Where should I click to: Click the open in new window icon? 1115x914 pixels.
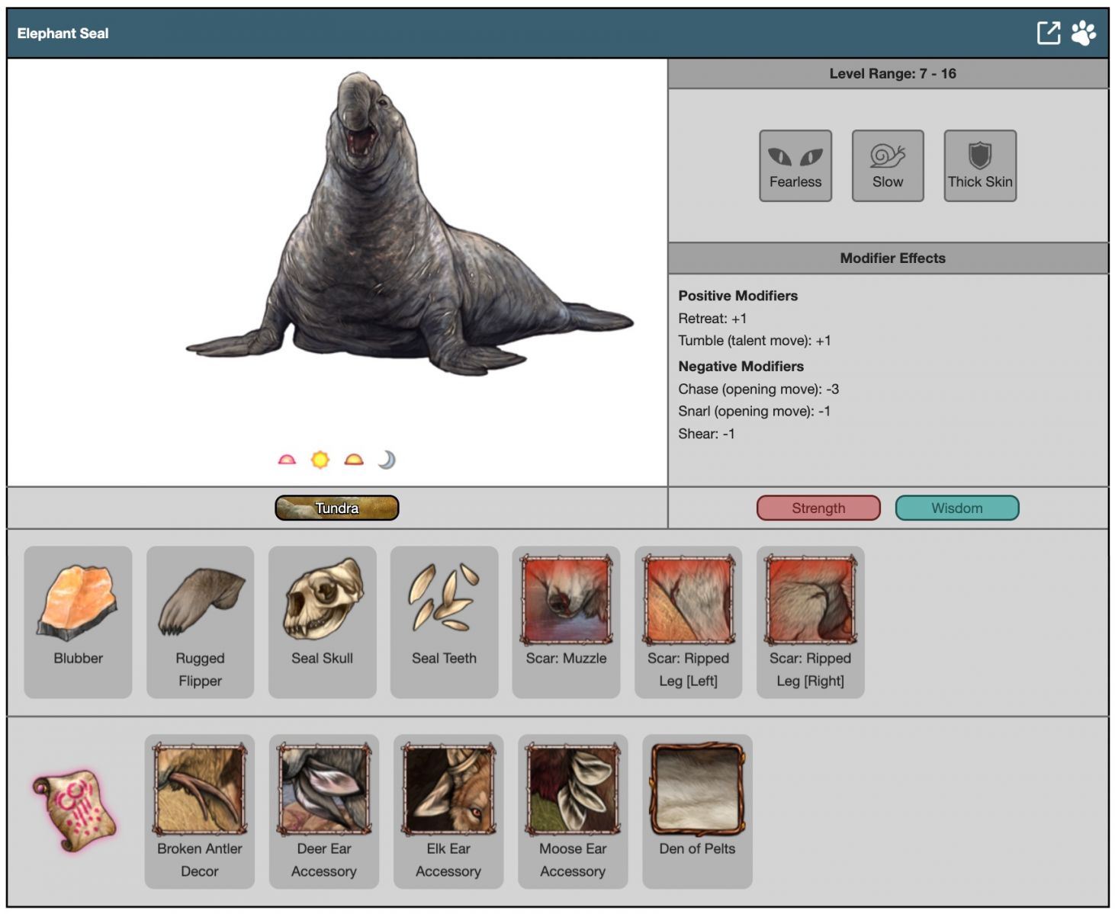[1049, 33]
